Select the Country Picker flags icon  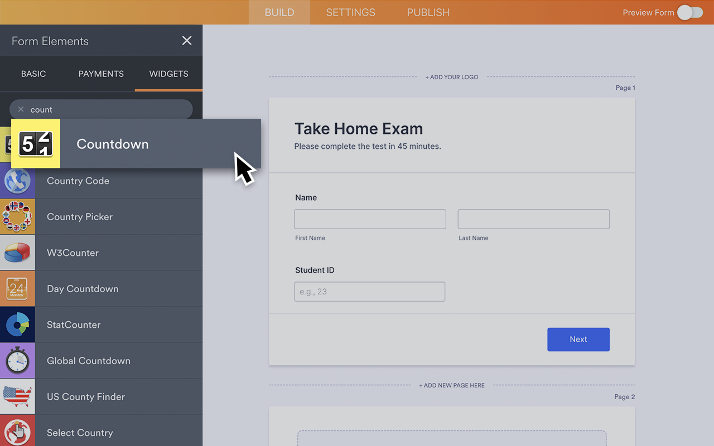point(17,216)
